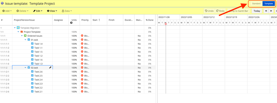Image resolution: width=277 pixels, height=103 pixels.
Task: Click the % Done column header
Action: coord(150,20)
